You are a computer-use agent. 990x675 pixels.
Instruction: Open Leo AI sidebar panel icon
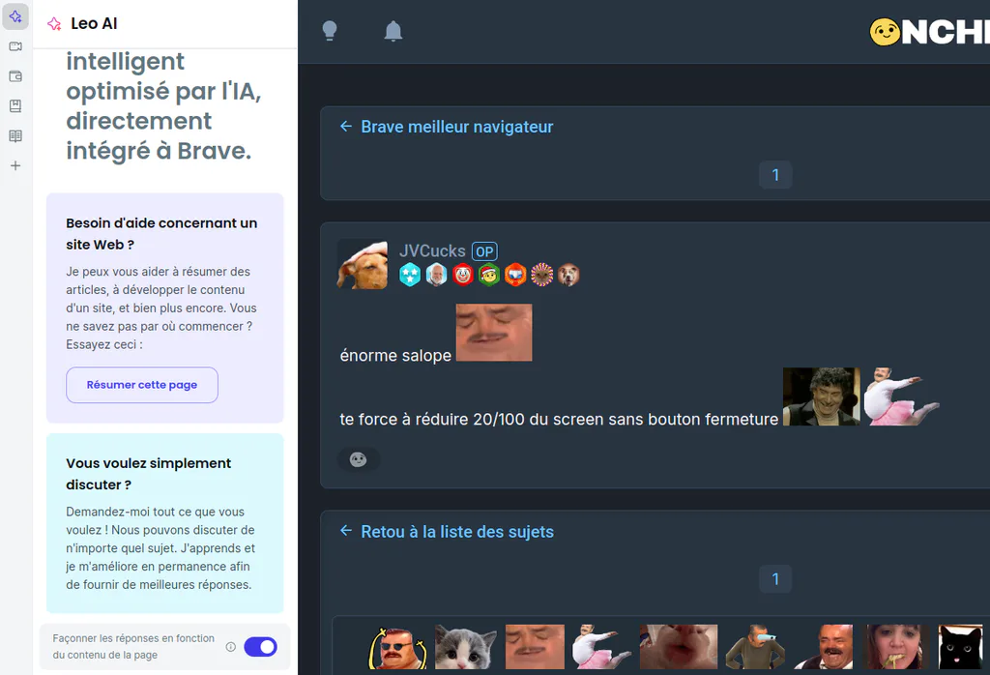tap(15, 16)
